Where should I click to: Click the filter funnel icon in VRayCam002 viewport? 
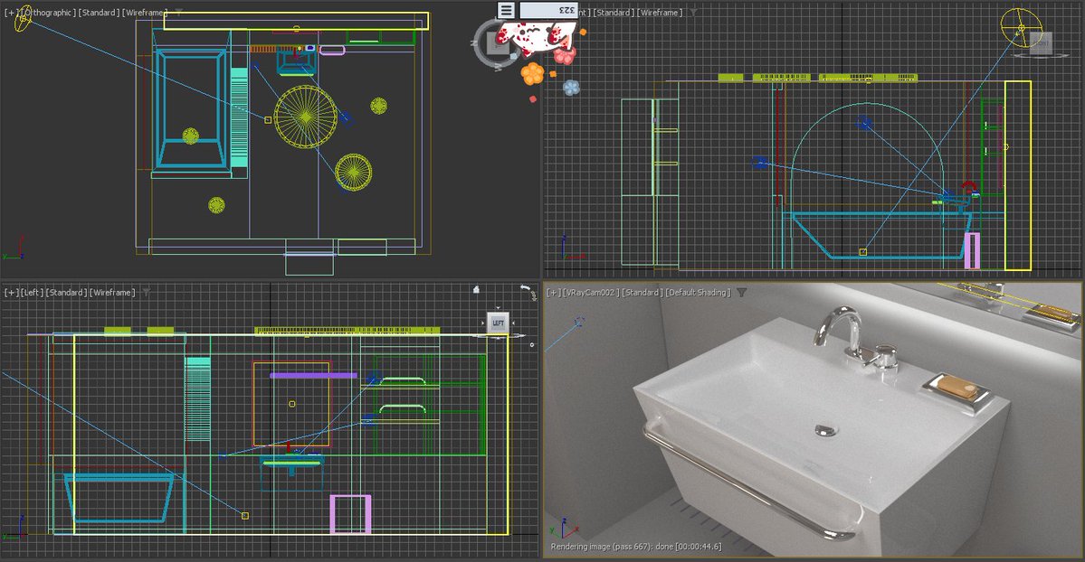pos(742,293)
